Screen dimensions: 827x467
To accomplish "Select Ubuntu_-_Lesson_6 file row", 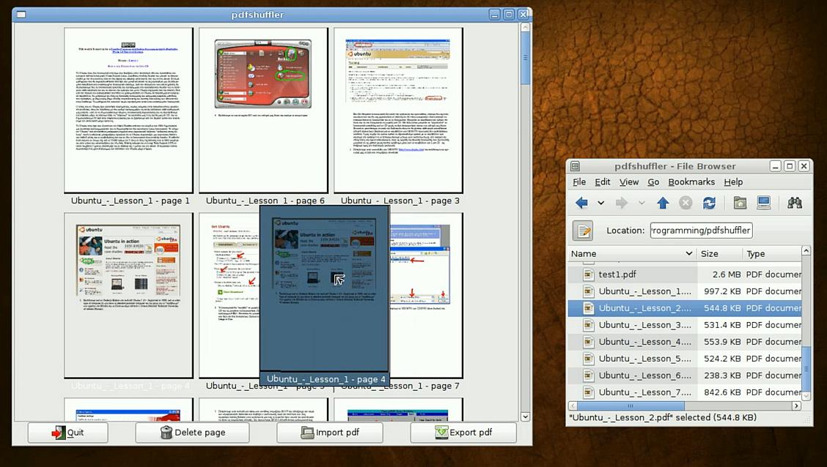I will 685,376.
